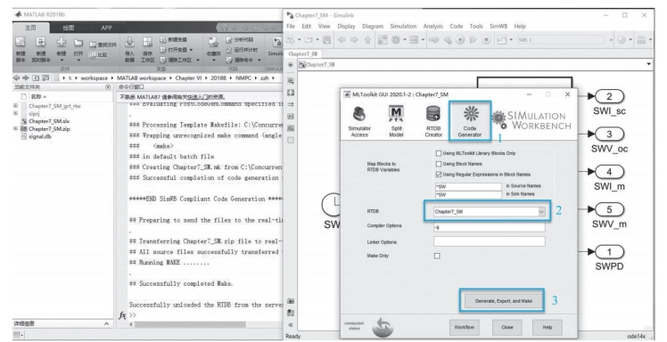
Task: Click the Source Names regex field
Action: (468, 186)
